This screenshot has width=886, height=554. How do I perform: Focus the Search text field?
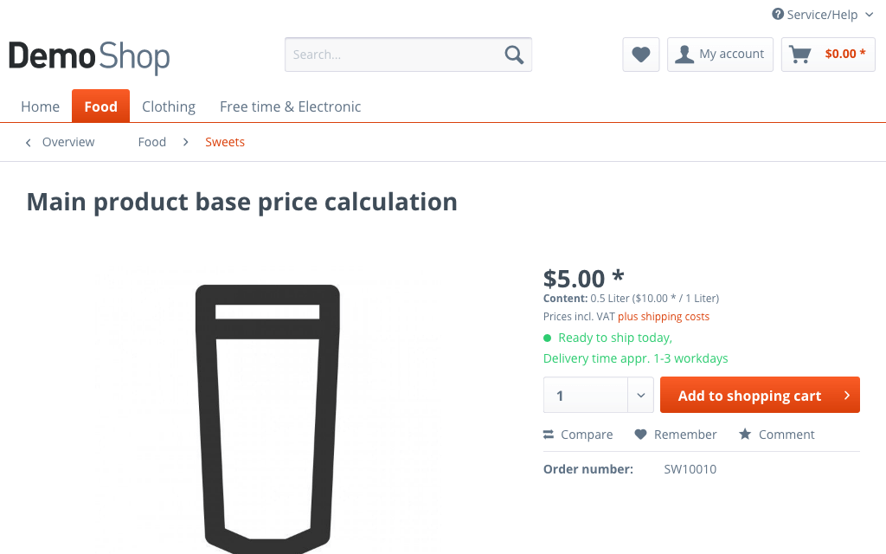click(x=394, y=55)
